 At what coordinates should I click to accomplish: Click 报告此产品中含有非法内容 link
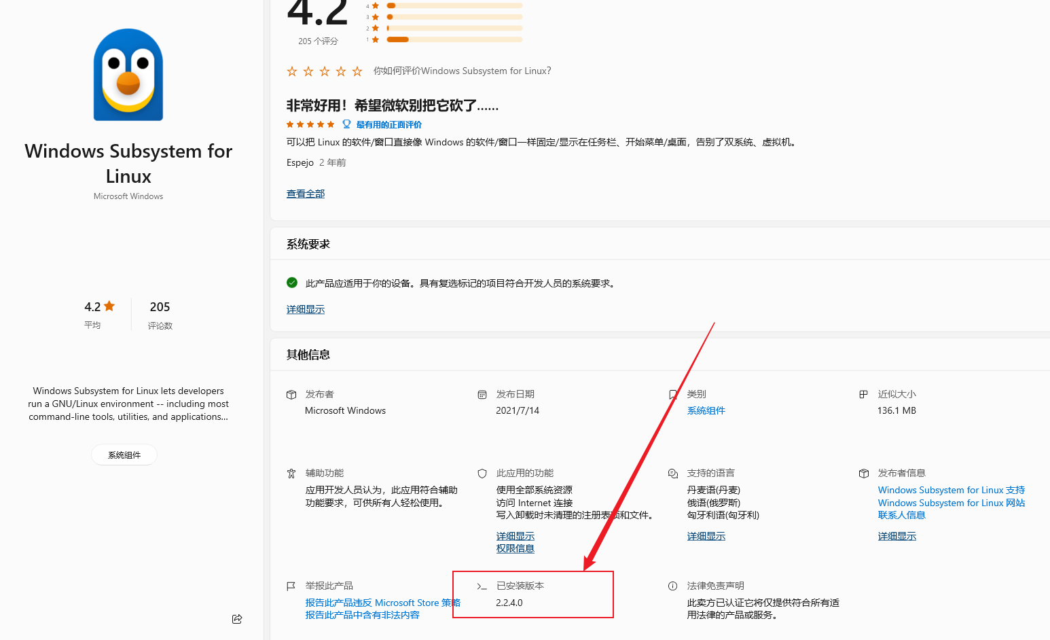363,616
